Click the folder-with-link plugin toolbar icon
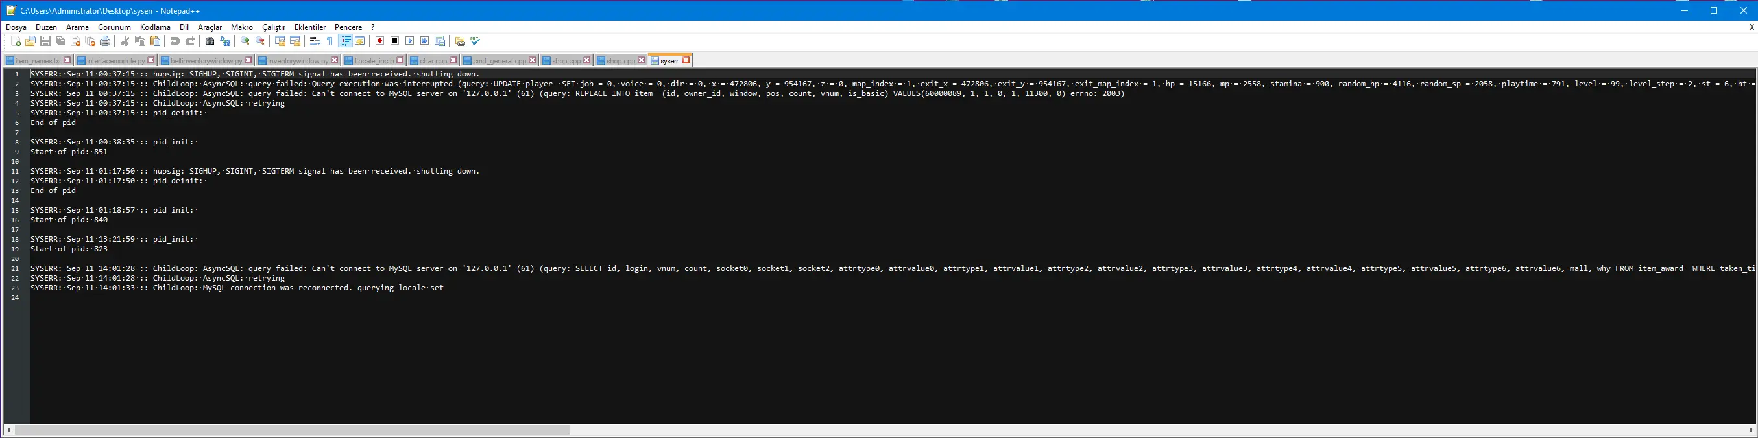Image resolution: width=1758 pixels, height=438 pixels. (460, 41)
